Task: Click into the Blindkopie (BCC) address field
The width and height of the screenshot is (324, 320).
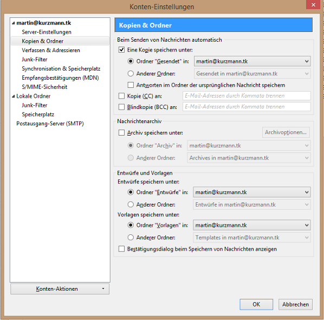Action: click(x=247, y=107)
